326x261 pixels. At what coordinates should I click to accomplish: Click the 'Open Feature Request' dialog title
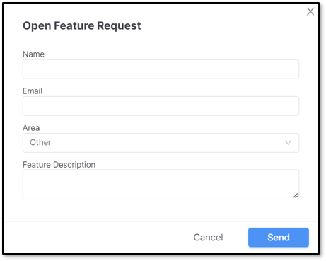pos(82,25)
